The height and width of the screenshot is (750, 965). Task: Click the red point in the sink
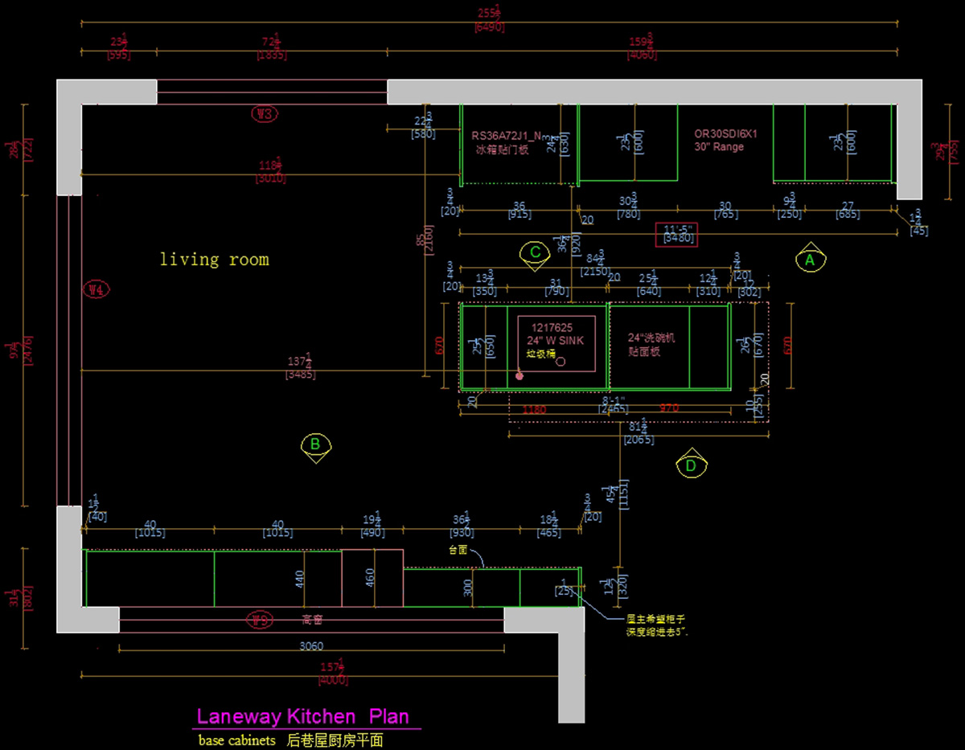519,375
